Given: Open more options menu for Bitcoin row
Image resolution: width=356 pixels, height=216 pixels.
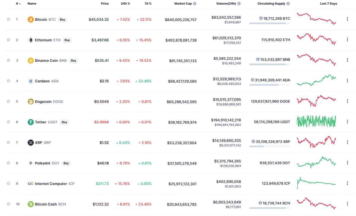Looking at the screenshot, I should pyautogui.click(x=347, y=19).
